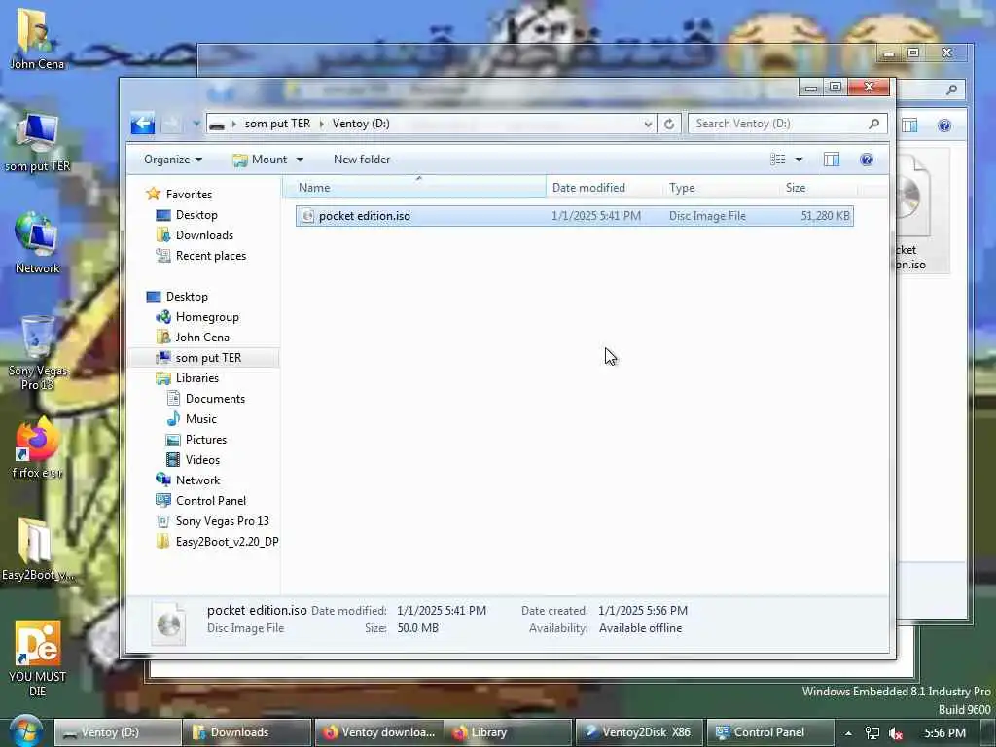Refresh the Ventoy (D:) folder view
Screen dimensions: 996x747
pyautogui.click(x=669, y=124)
